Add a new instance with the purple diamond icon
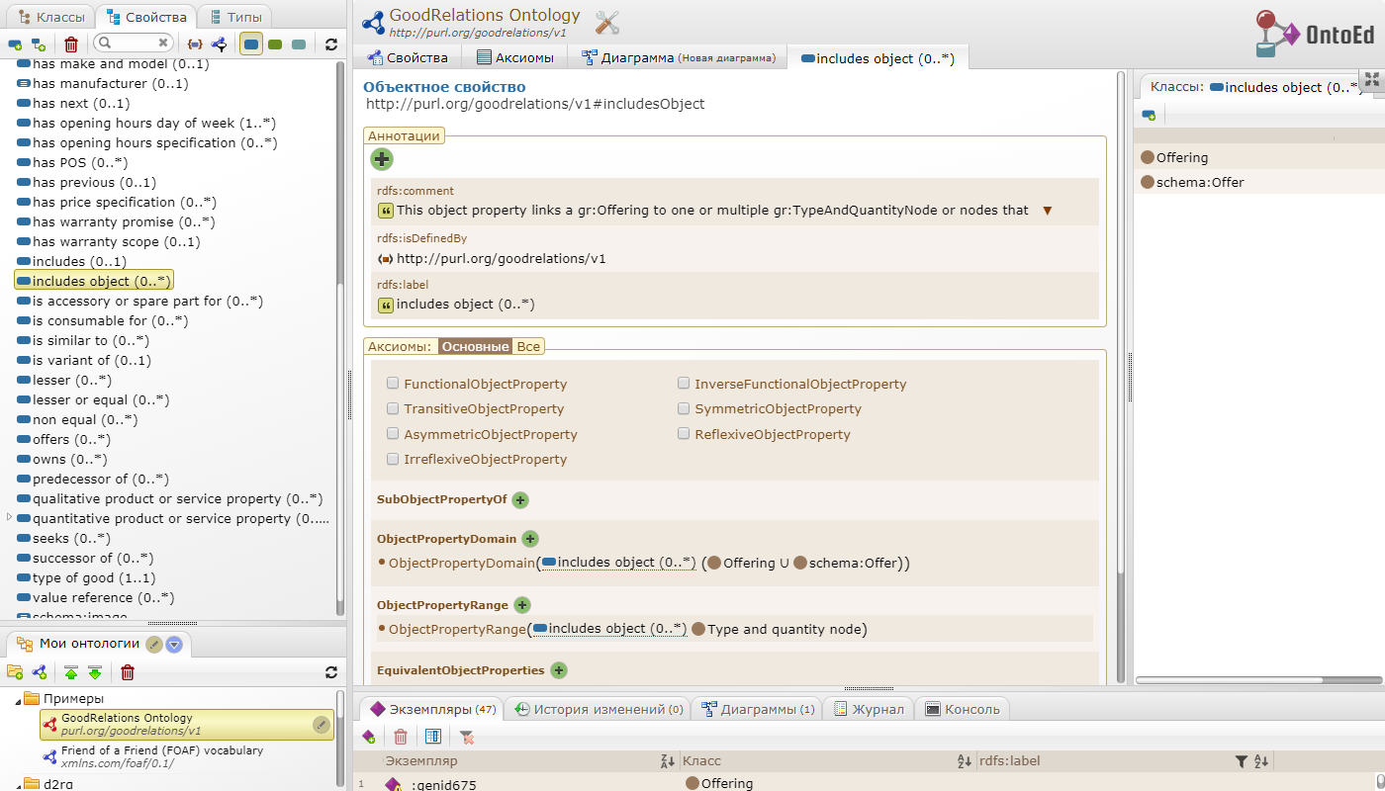1385x791 pixels. [368, 737]
